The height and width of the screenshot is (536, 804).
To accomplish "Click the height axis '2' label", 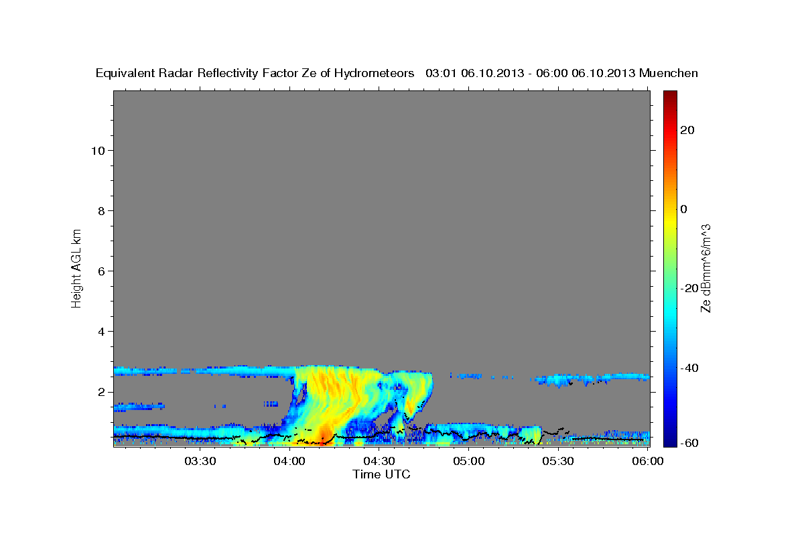I will click(x=100, y=391).
